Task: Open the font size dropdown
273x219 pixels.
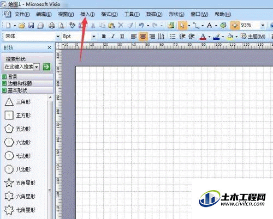Action: (x=94, y=36)
